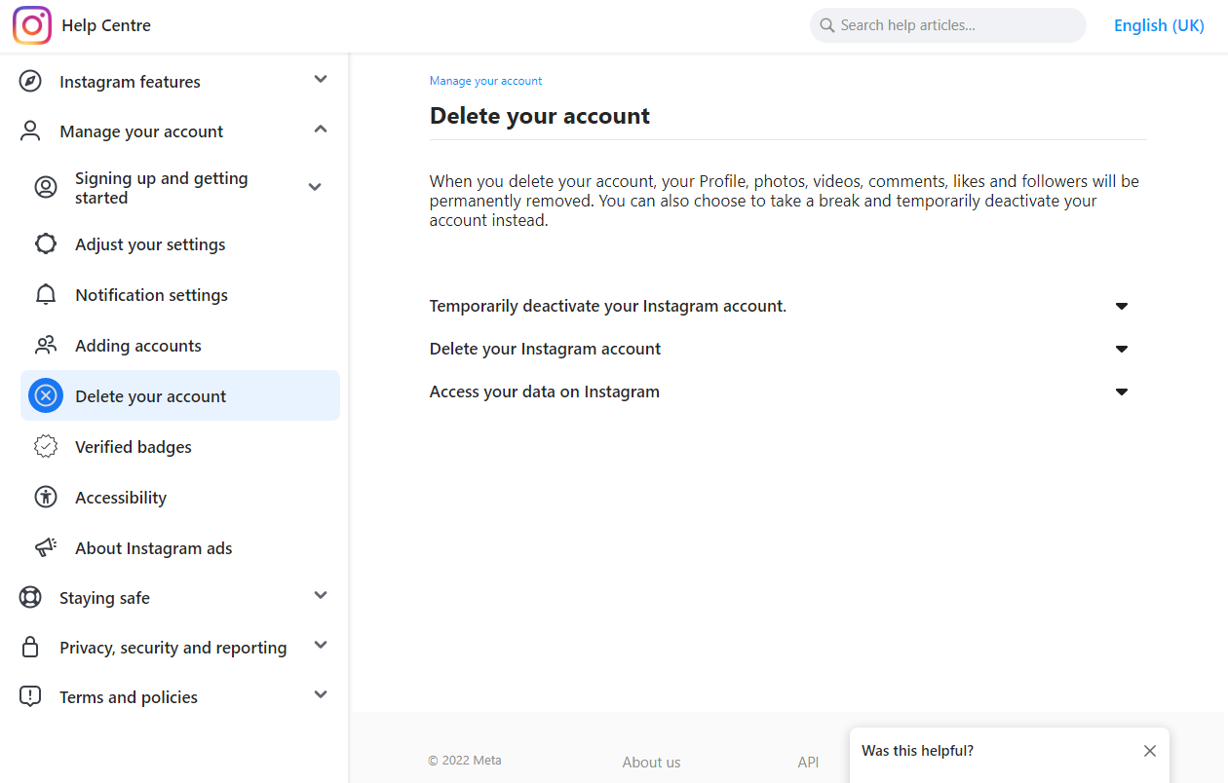Expand Staying safe section chevron

tap(321, 596)
